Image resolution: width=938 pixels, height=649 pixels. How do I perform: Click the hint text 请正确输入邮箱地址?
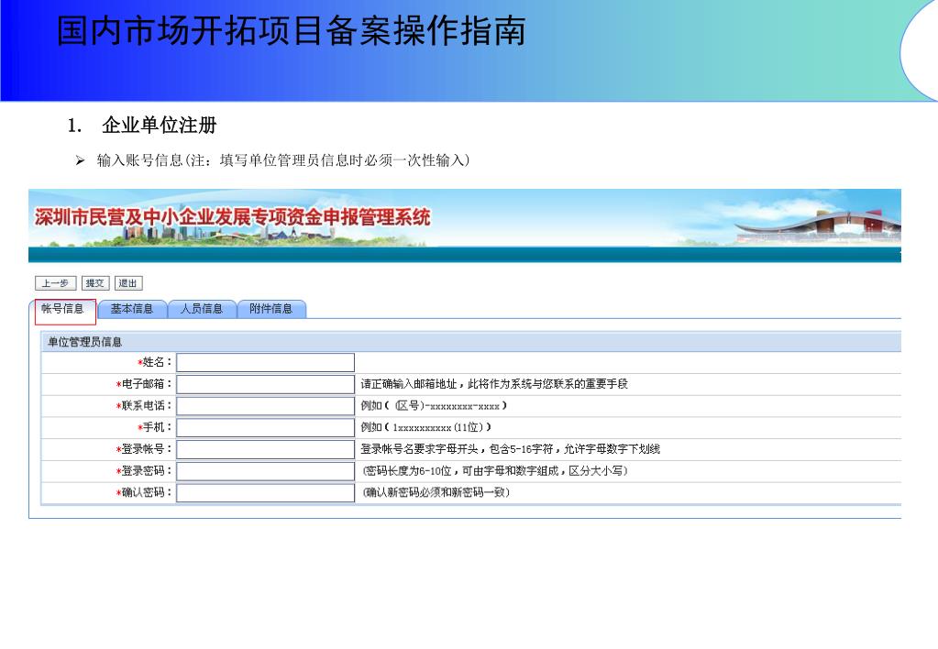409,384
